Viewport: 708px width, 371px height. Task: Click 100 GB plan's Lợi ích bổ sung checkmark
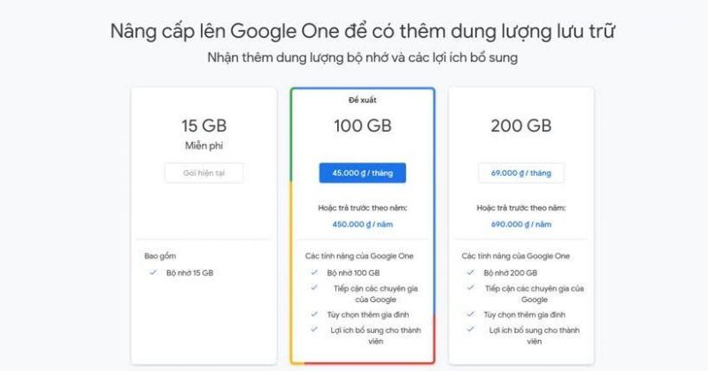(x=313, y=329)
